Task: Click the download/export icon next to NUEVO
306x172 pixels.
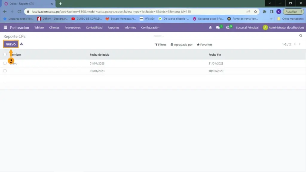Action: [22, 44]
